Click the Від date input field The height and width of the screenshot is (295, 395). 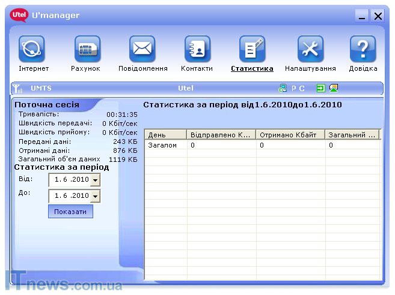point(69,180)
